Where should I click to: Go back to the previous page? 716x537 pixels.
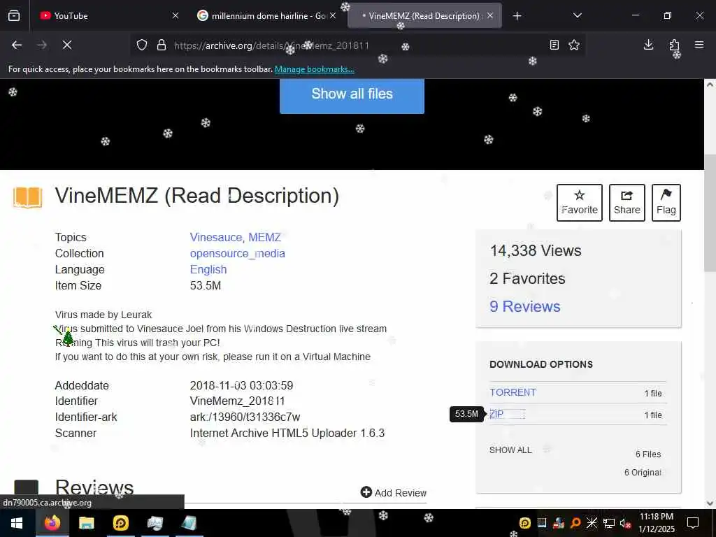(17, 45)
